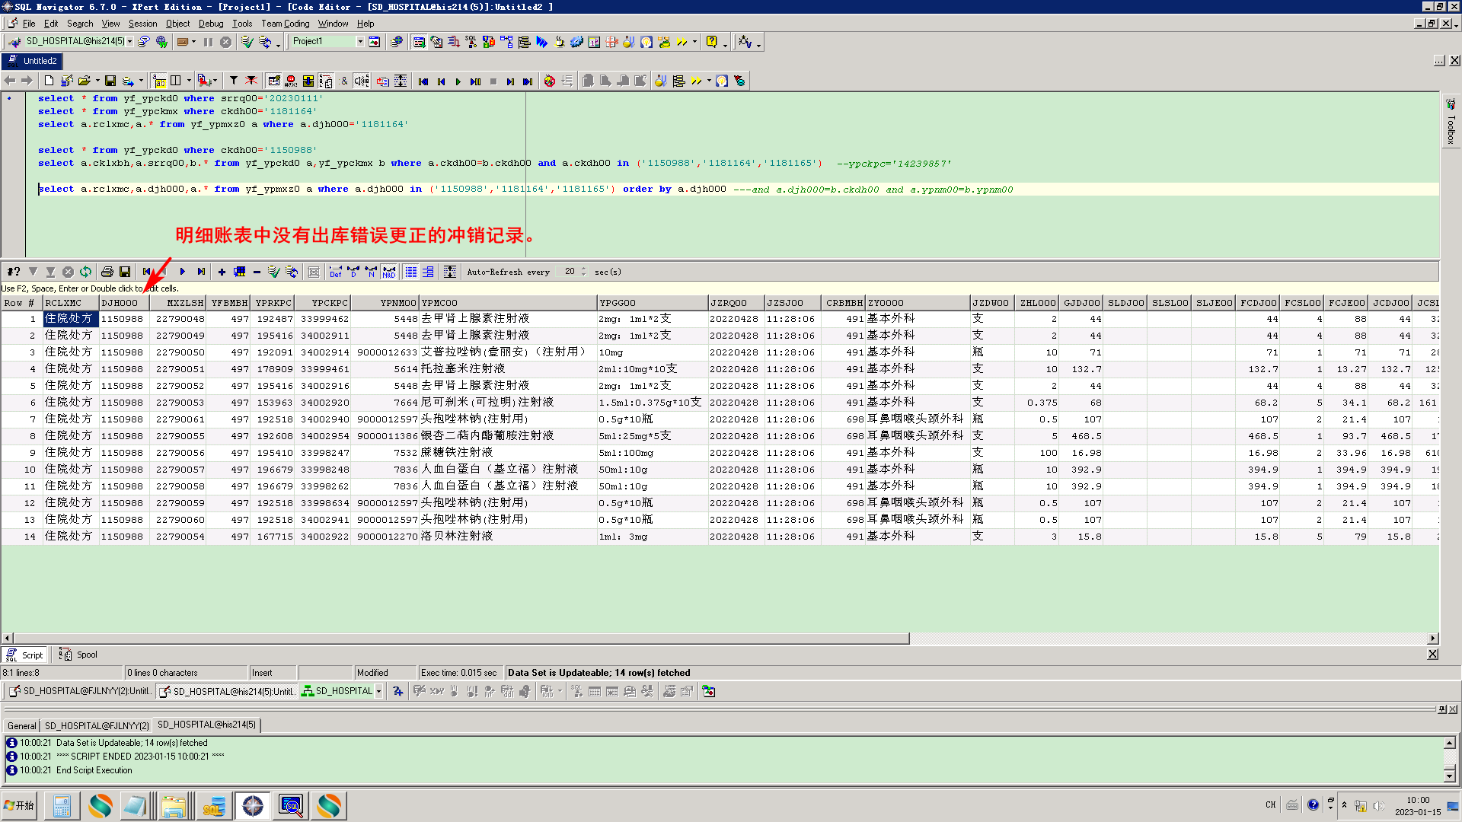Open the SD_HOSPITAL@FJLNYY(2) output tab
Viewport: 1462px width, 822px height.
point(96,725)
